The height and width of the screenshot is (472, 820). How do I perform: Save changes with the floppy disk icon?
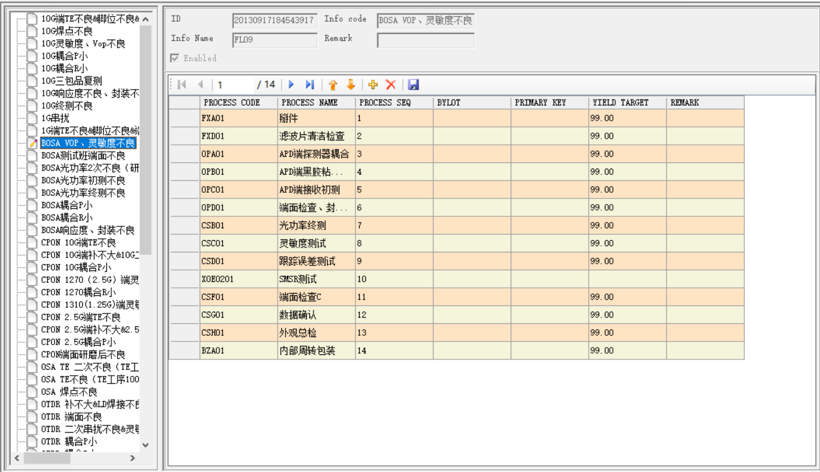(414, 85)
